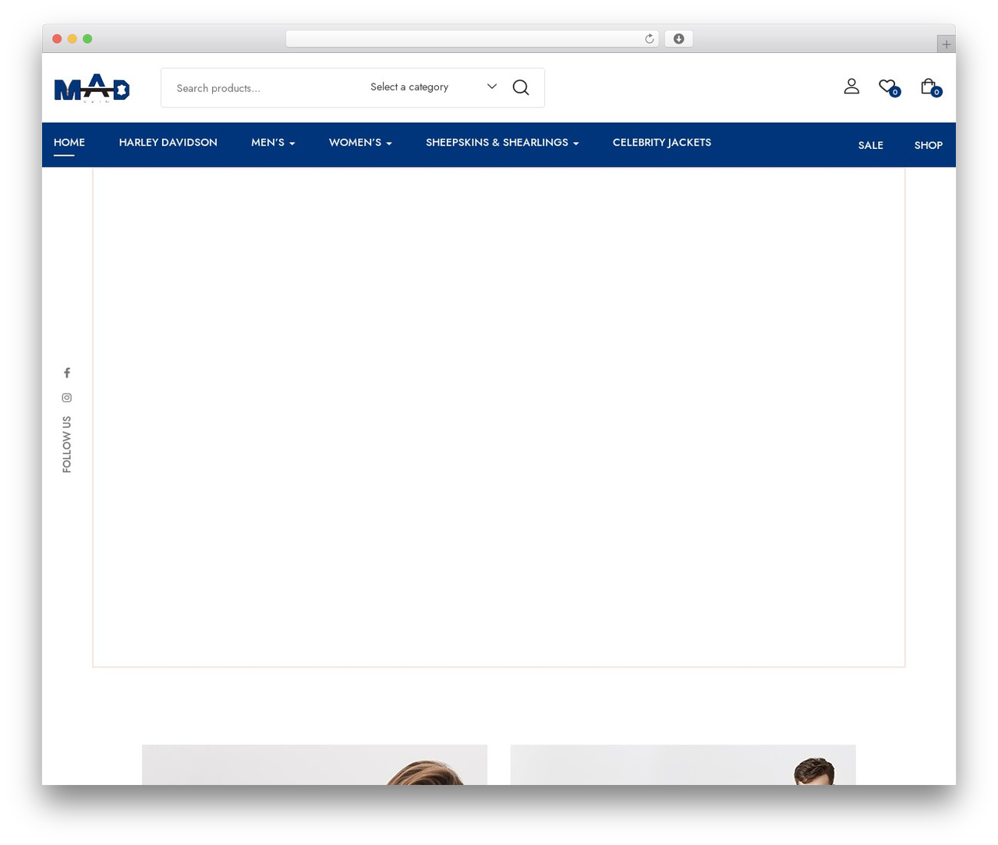The image size is (998, 845).
Task: Click the MAD Skin logo
Action: coord(92,88)
